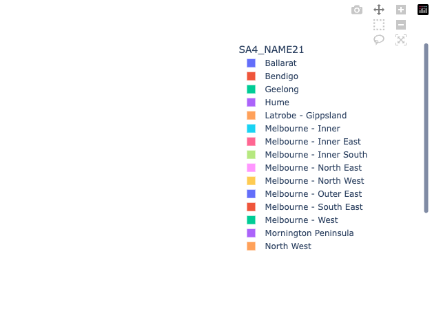This screenshot has height=309, width=432.
Task: Click the legend vertical scrollbar
Action: click(426, 128)
